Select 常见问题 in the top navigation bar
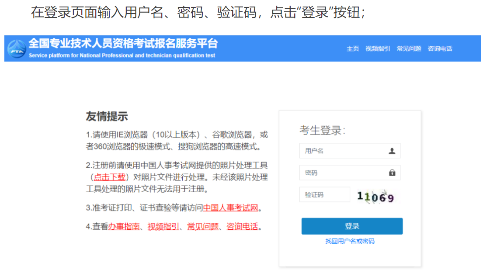The image size is (490, 270). click(409, 48)
